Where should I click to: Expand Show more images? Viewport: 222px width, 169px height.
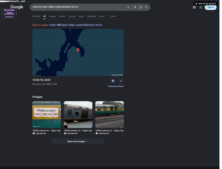click(78, 141)
